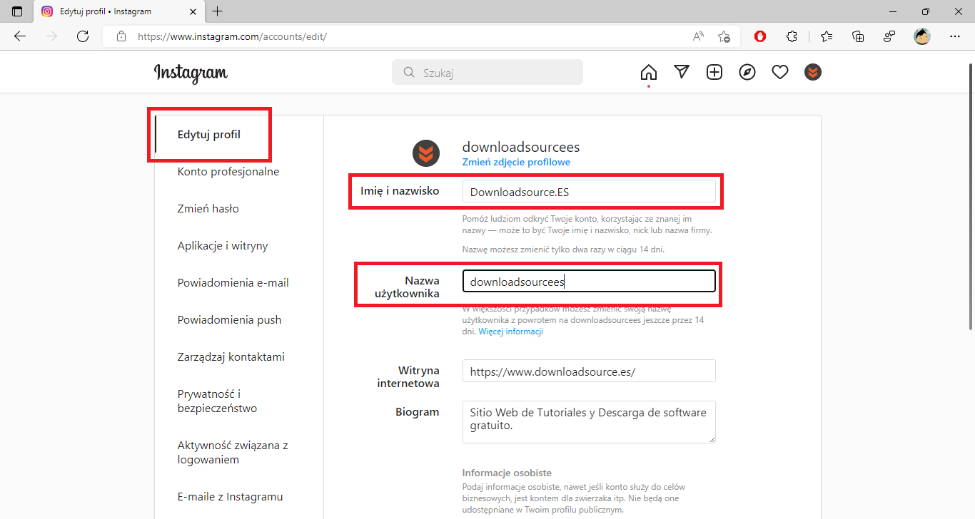Click the Informacje osobiste heading text
Screen dimensions: 975x519
pyautogui.click(x=507, y=473)
